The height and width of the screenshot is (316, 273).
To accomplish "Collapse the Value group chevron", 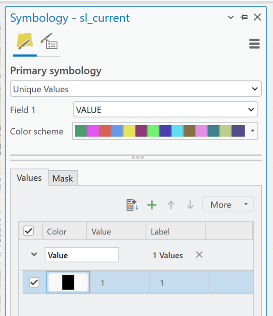I will coord(34,254).
